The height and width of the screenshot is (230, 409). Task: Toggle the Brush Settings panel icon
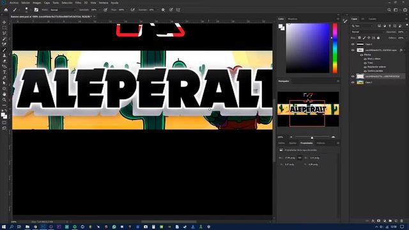click(36, 10)
